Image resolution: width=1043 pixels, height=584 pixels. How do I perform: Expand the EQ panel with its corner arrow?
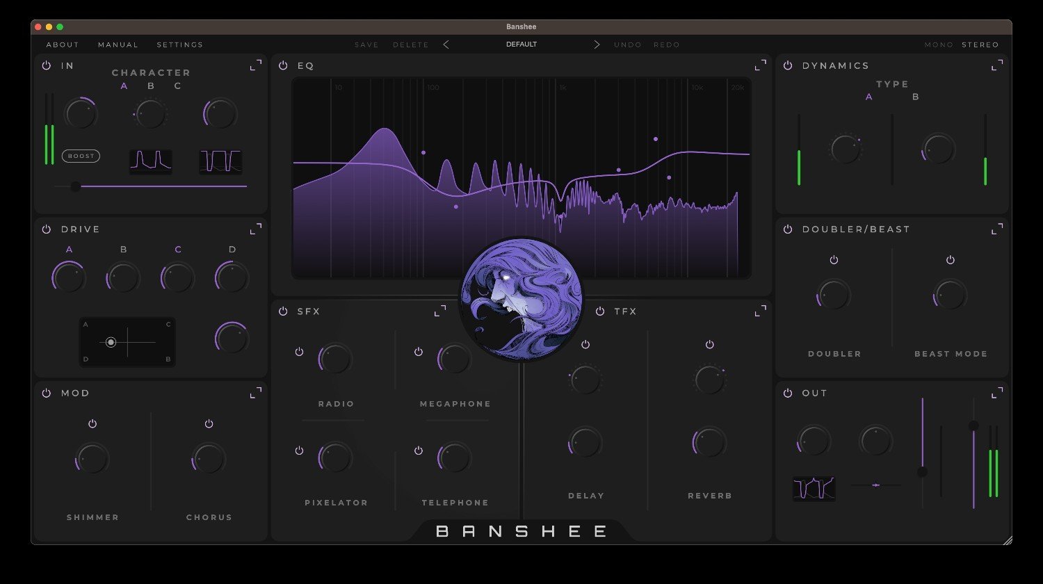click(x=761, y=64)
